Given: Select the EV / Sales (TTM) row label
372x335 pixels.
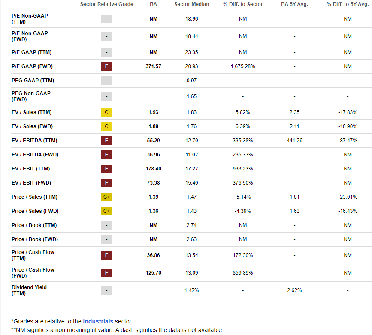Looking at the screenshot, I should (x=32, y=112).
